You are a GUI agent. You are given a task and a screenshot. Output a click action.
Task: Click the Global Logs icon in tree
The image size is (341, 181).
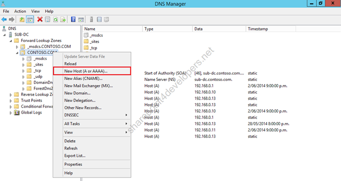pos(17,112)
